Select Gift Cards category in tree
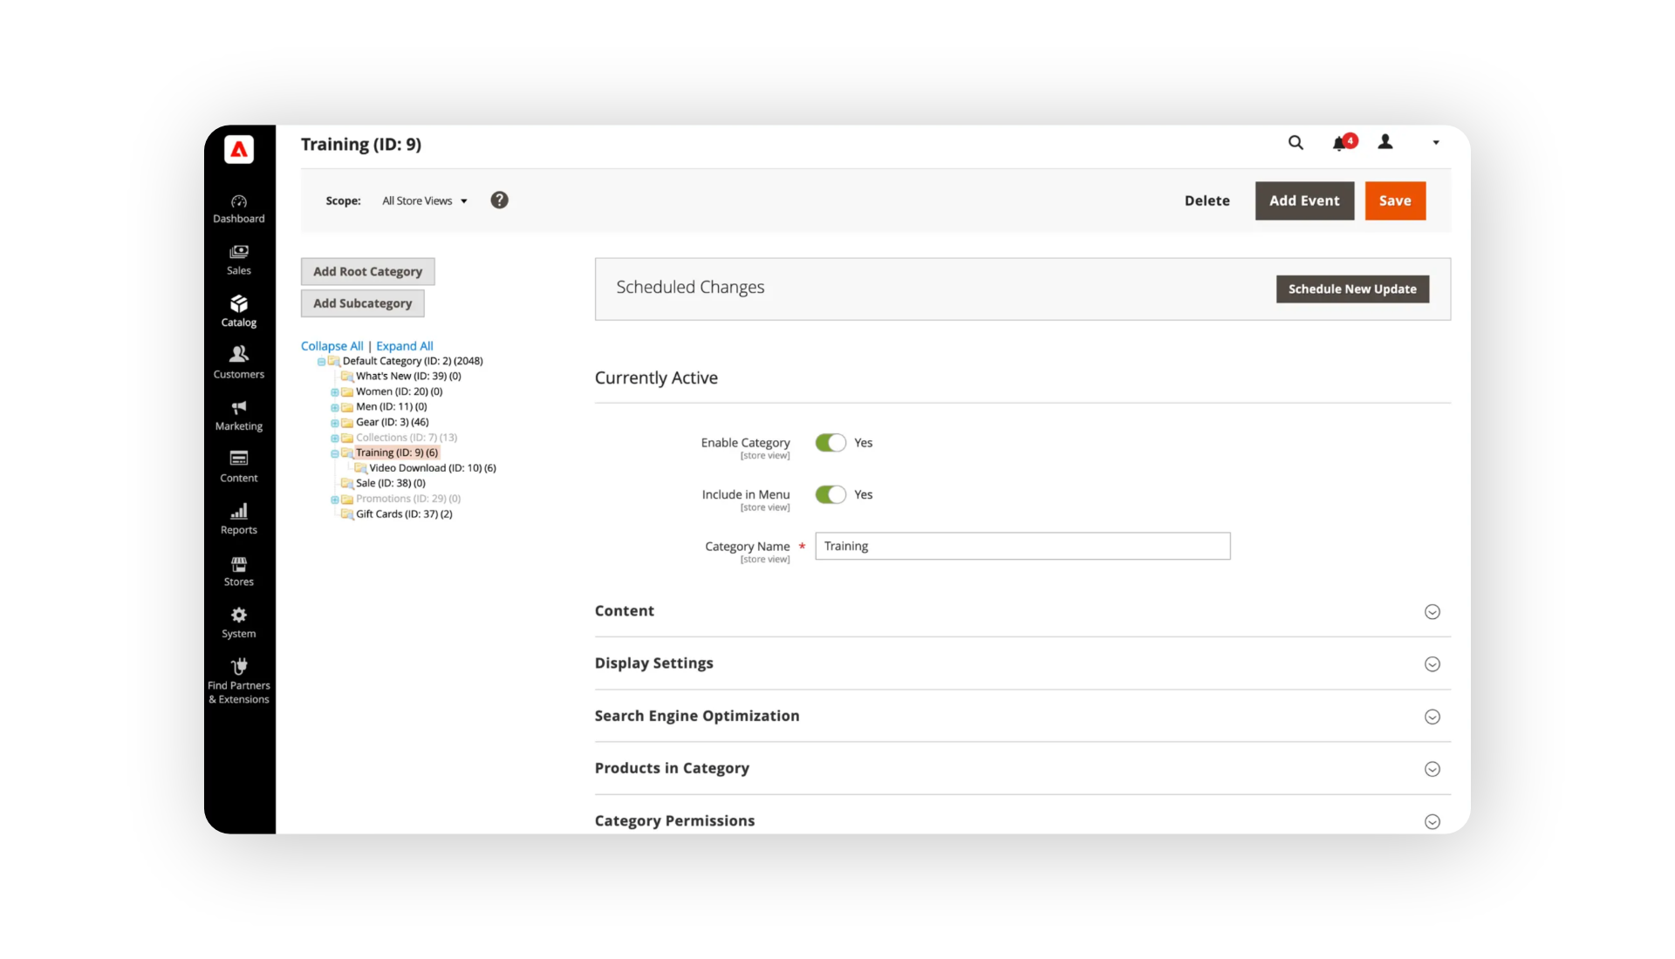The image size is (1675, 959). click(403, 514)
